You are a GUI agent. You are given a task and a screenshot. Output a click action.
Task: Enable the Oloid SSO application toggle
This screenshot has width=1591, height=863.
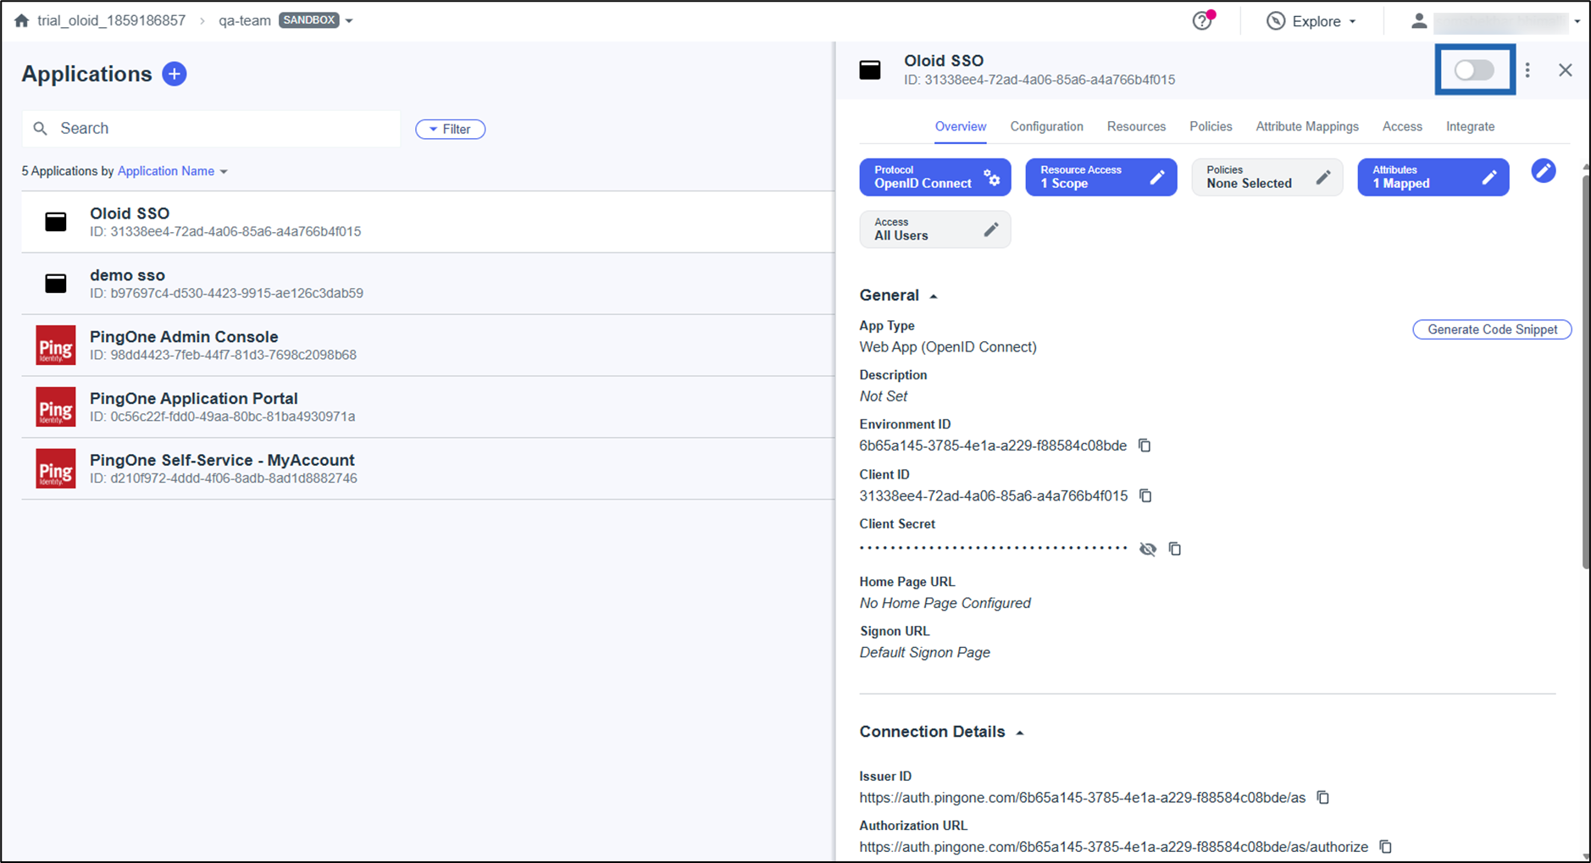point(1474,70)
